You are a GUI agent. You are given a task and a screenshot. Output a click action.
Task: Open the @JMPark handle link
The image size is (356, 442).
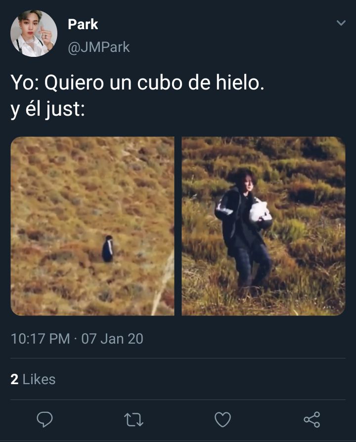[99, 47]
